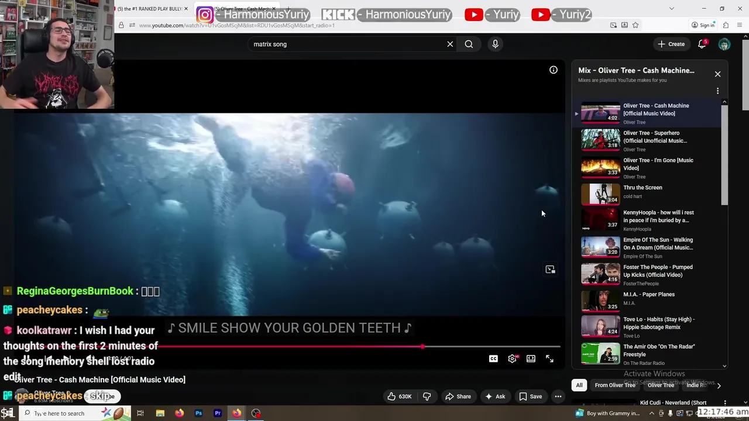This screenshot has width=749, height=421.
Task: Open 'Oliver Tree - I'm Gone' thumbnail
Action: pyautogui.click(x=600, y=167)
